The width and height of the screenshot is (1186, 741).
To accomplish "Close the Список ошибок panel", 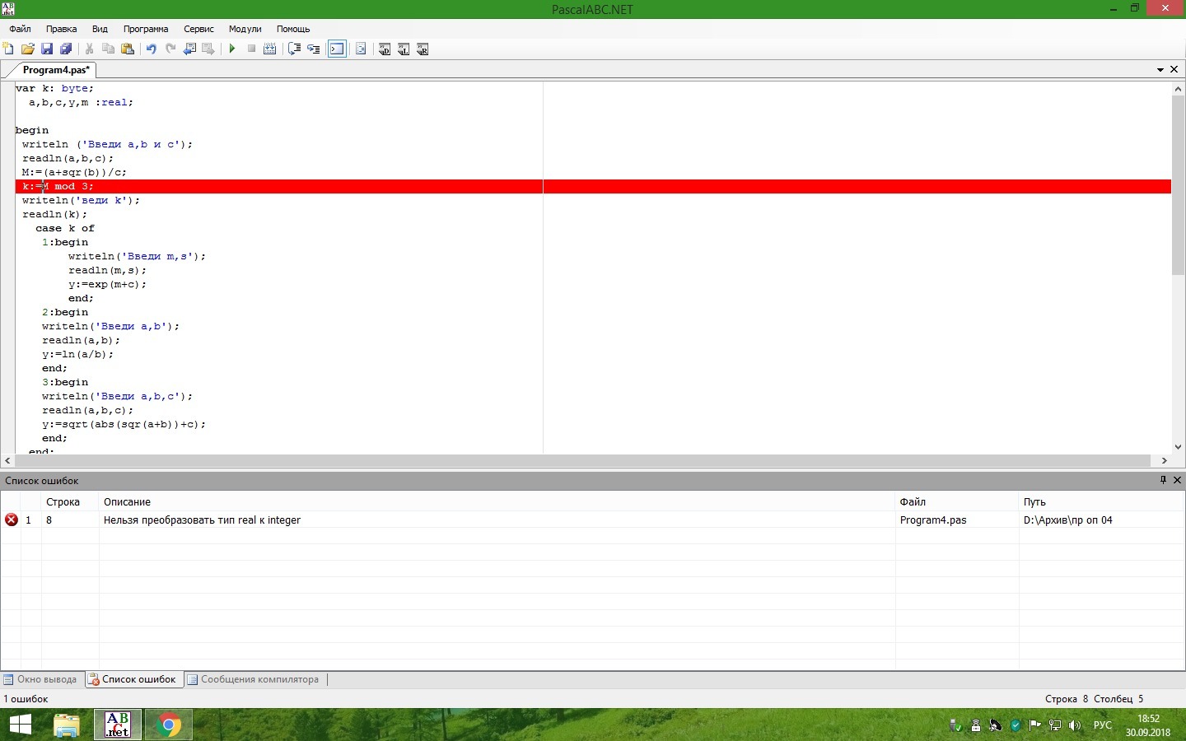I will 1177,480.
